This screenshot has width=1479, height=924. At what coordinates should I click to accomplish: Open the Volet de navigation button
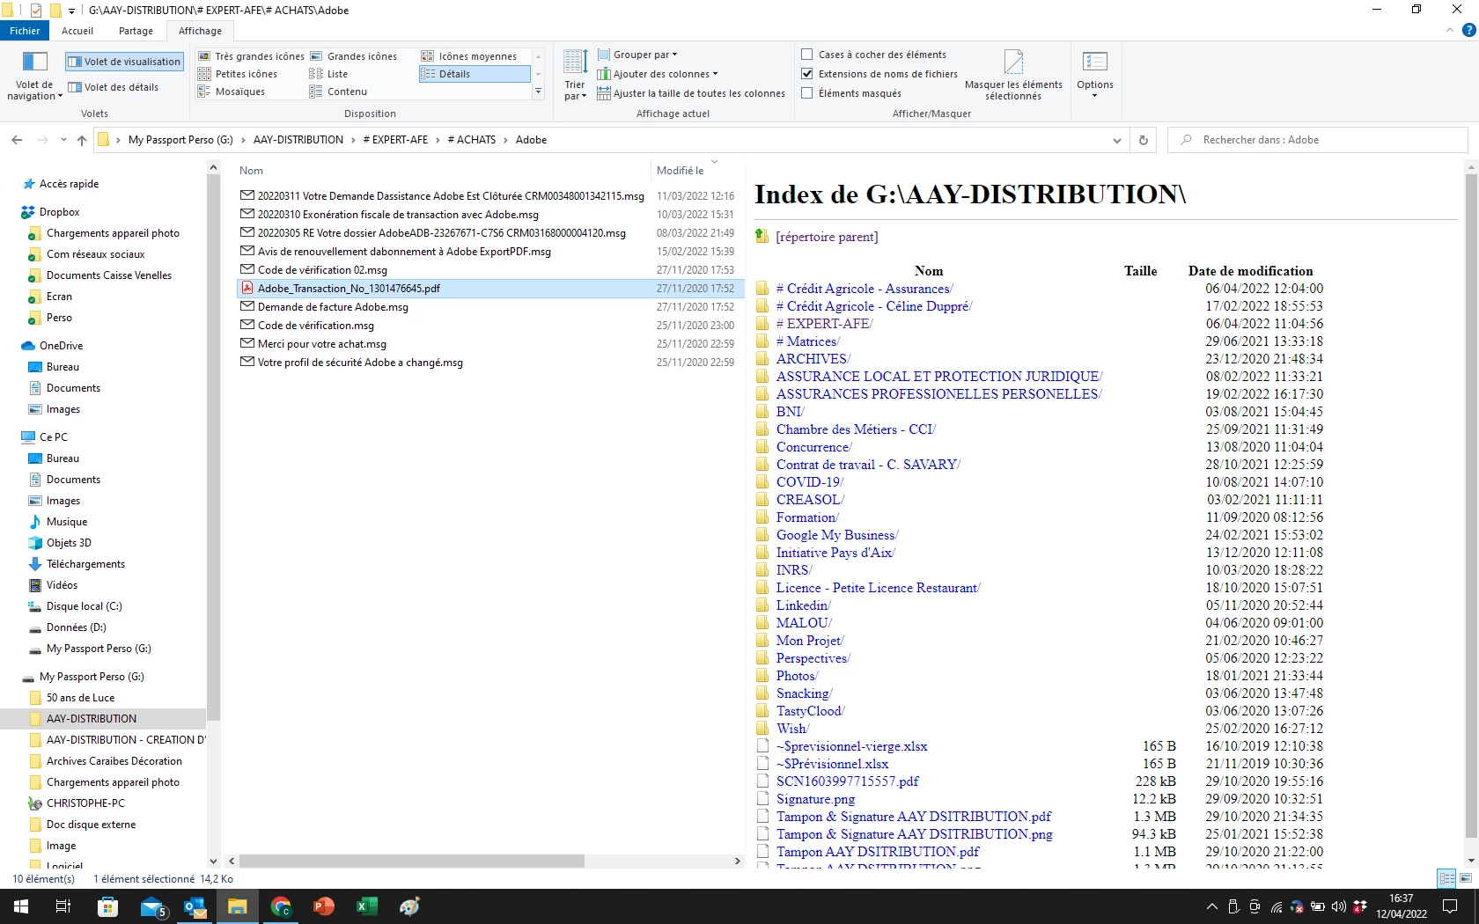pos(34,76)
